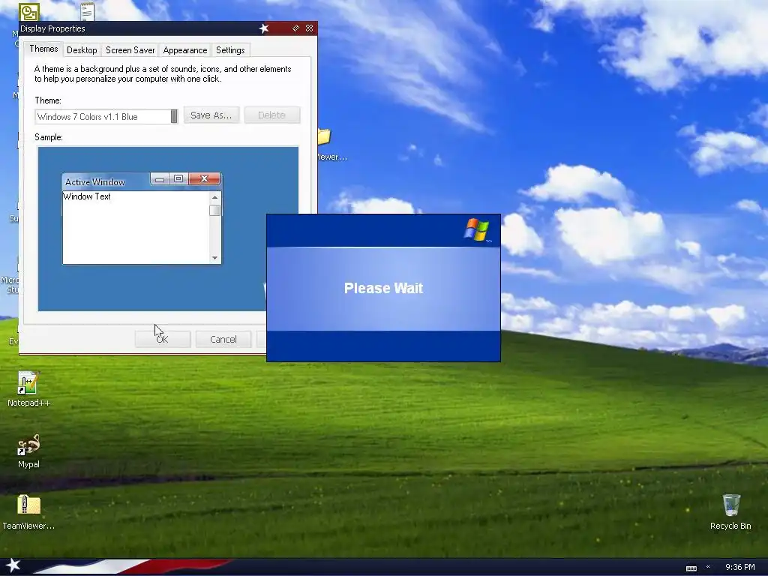Close the Display Properties dialog
Screen dimensions: 768x576
310,28
